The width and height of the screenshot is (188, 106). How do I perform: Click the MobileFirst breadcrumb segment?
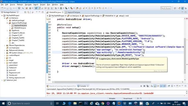point(108,16)
